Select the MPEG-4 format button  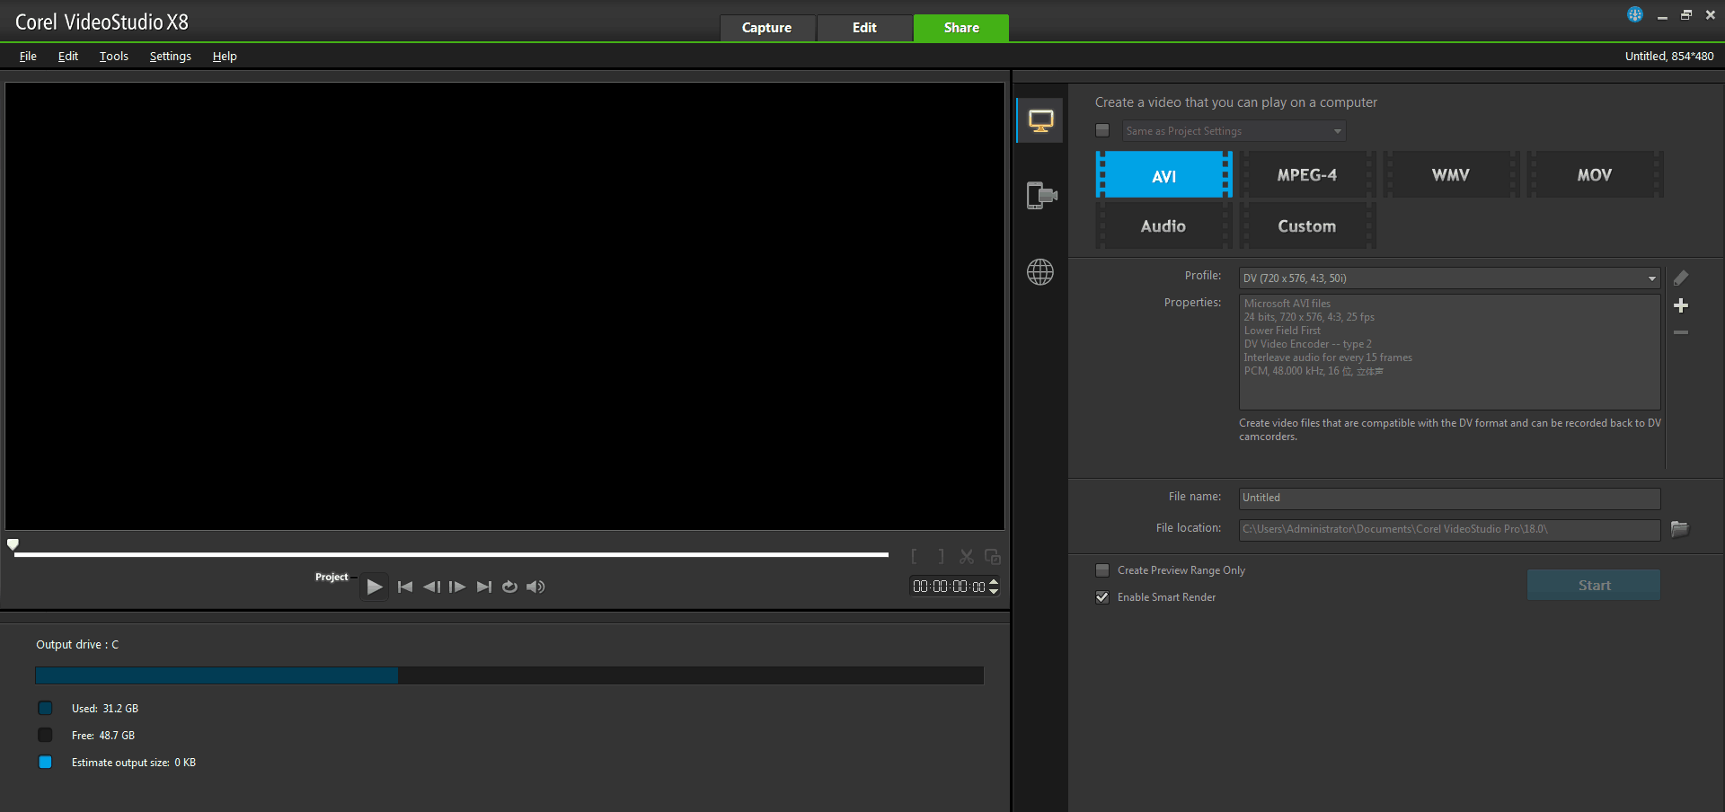coord(1307,175)
